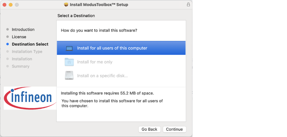Click the package icon in window title
This screenshot has height=137, width=287.
point(66,5)
